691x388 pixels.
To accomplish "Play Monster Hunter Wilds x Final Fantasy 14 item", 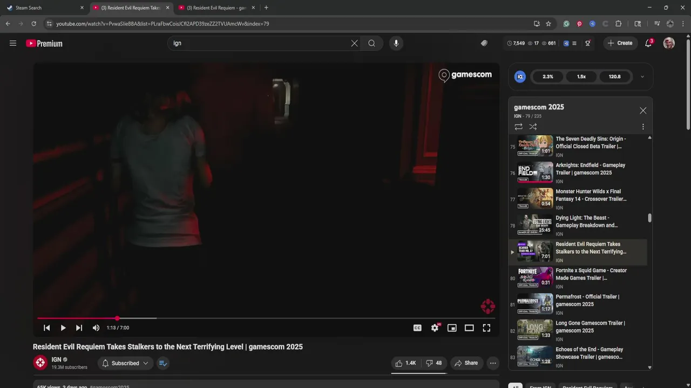I will [578, 199].
